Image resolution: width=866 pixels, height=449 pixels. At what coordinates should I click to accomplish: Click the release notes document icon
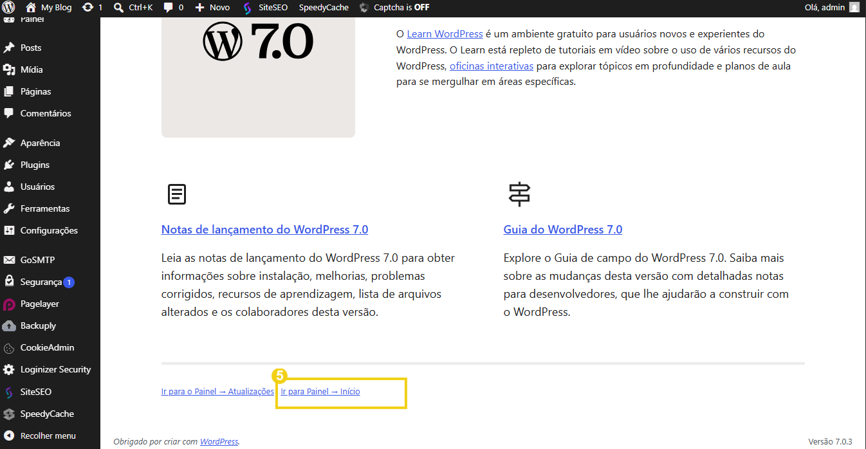pos(177,194)
